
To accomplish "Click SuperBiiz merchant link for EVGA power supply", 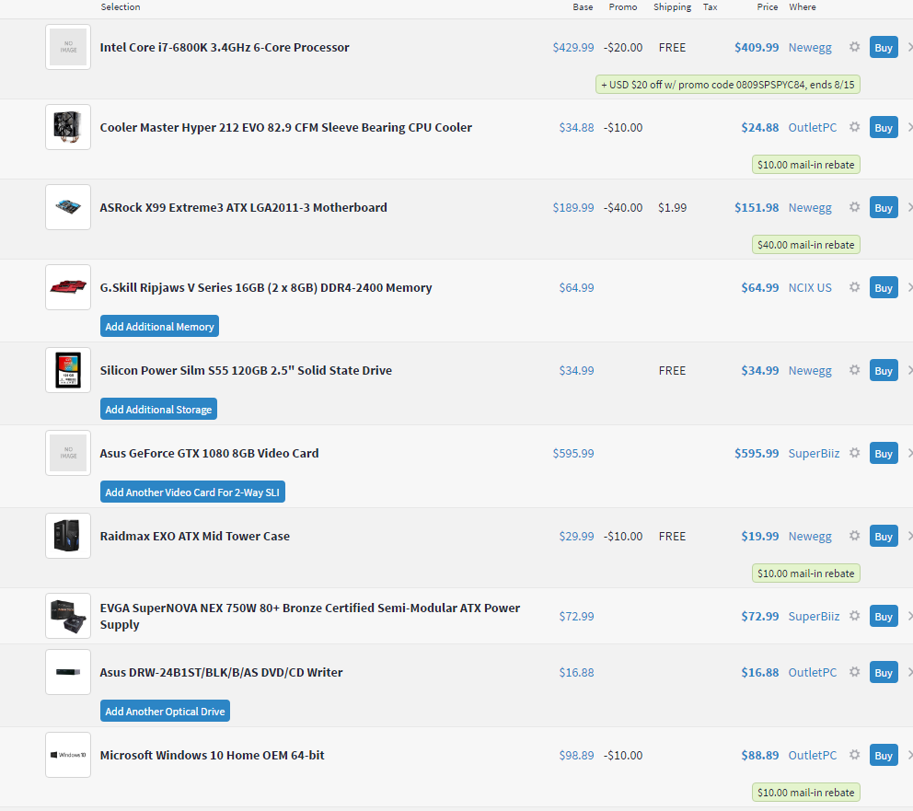I will 814,616.
